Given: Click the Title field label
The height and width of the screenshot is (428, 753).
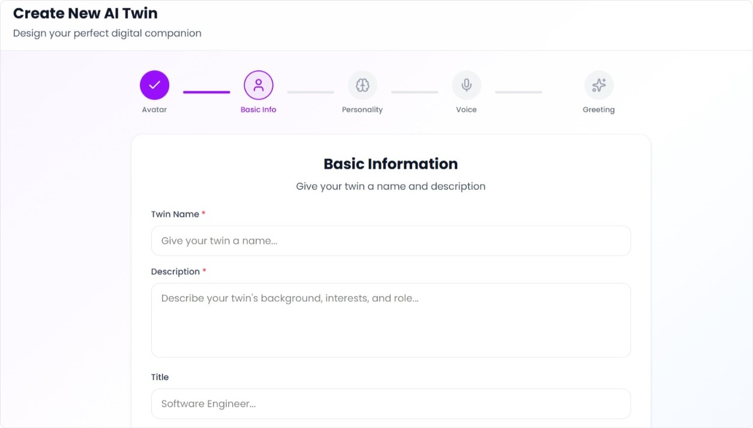Looking at the screenshot, I should [x=160, y=377].
